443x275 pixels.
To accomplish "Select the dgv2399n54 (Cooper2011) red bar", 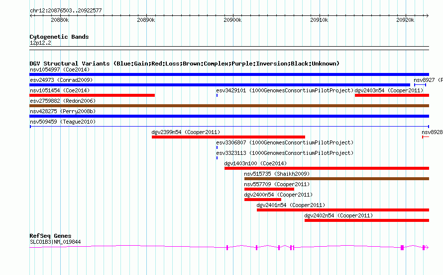I will pyautogui.click(x=228, y=137).
